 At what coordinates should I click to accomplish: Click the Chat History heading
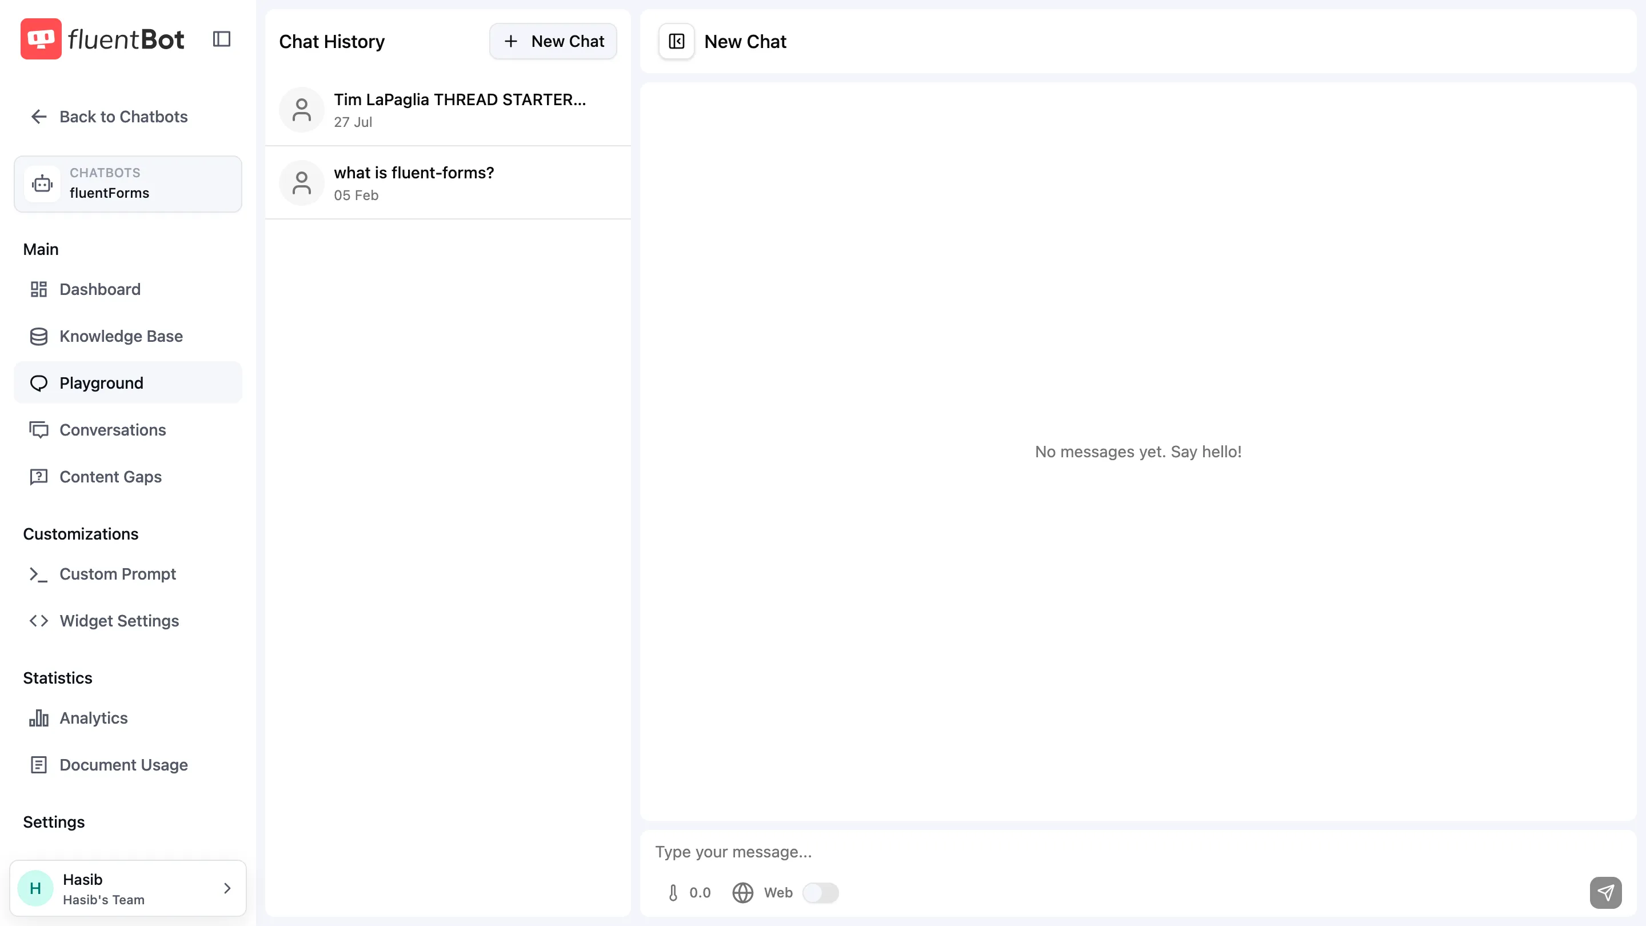pos(331,42)
